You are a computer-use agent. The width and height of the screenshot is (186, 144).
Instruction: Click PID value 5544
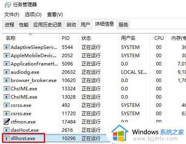(x=67, y=47)
